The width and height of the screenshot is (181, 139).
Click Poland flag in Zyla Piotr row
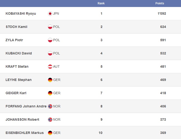pos(50,40)
